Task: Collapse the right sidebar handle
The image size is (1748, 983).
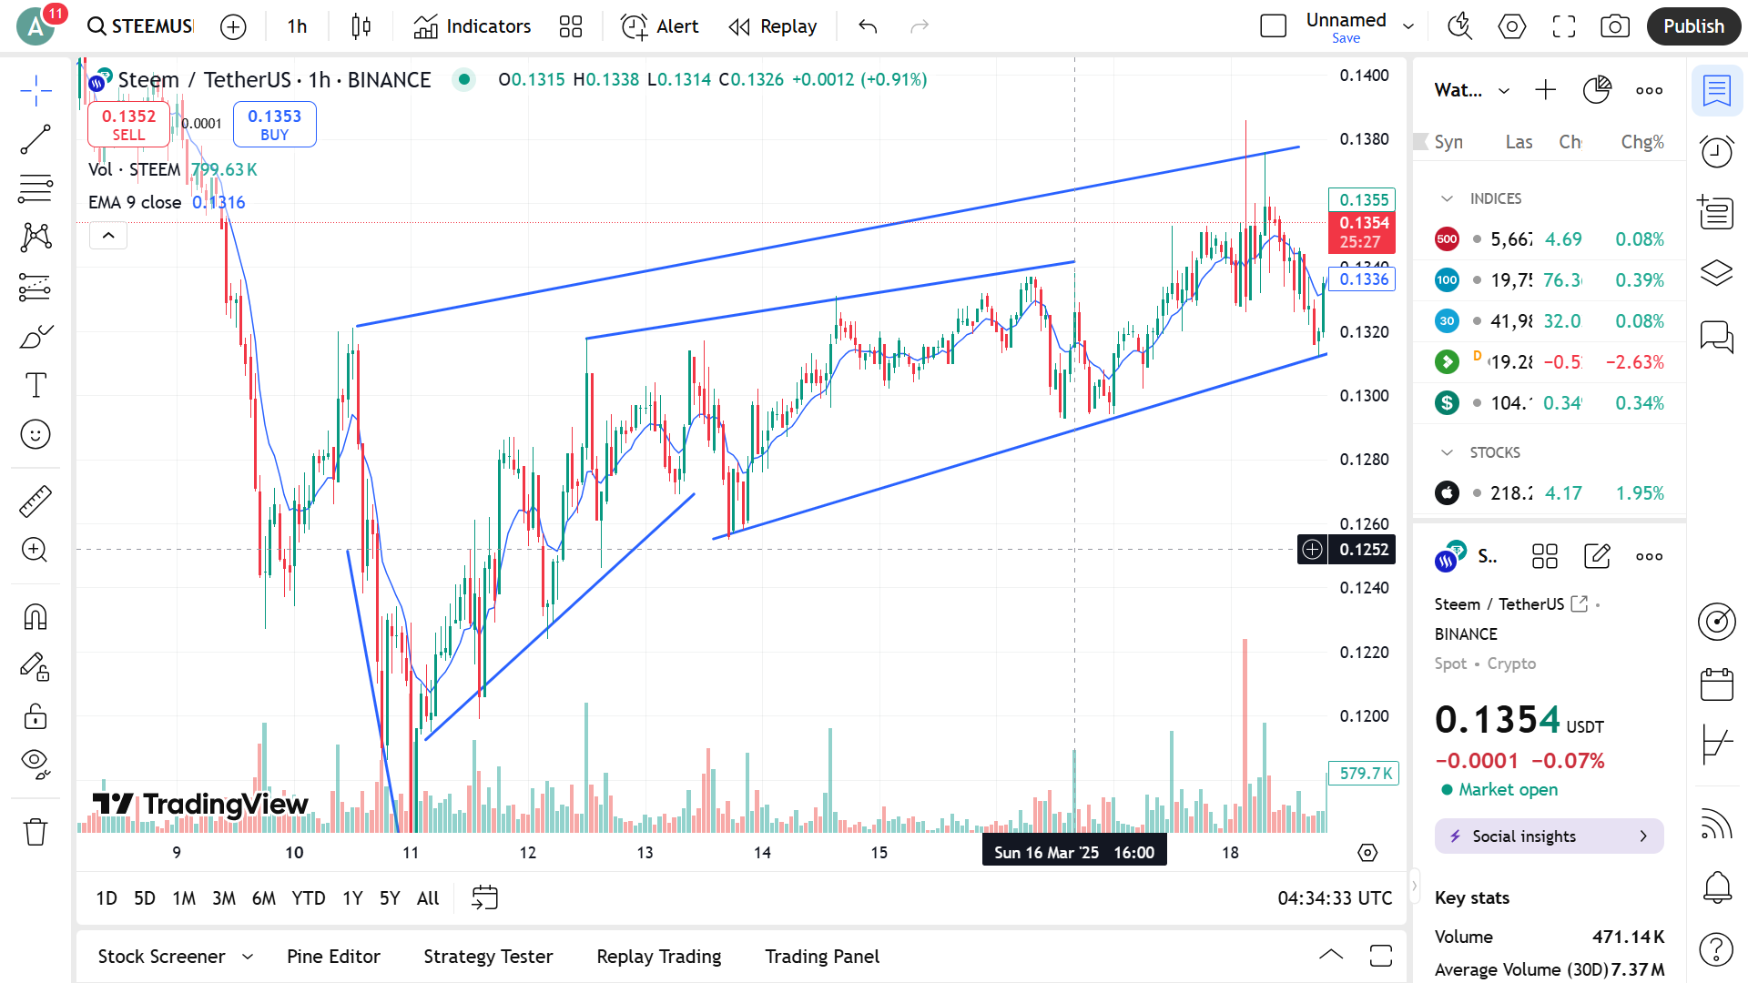Action: [x=1414, y=886]
